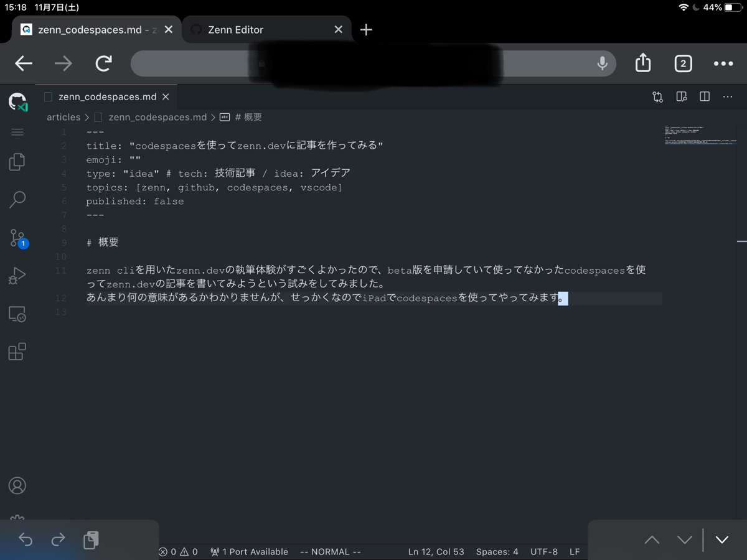Click the published: false line
The image size is (747, 560).
click(135, 202)
